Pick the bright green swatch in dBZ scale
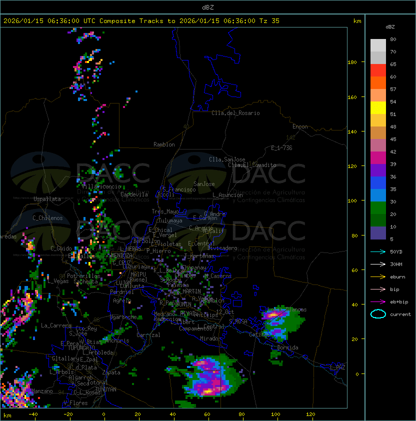This screenshot has height=421, width=416. pyautogui.click(x=378, y=208)
